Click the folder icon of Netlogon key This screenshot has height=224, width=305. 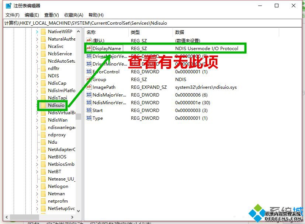44,186
